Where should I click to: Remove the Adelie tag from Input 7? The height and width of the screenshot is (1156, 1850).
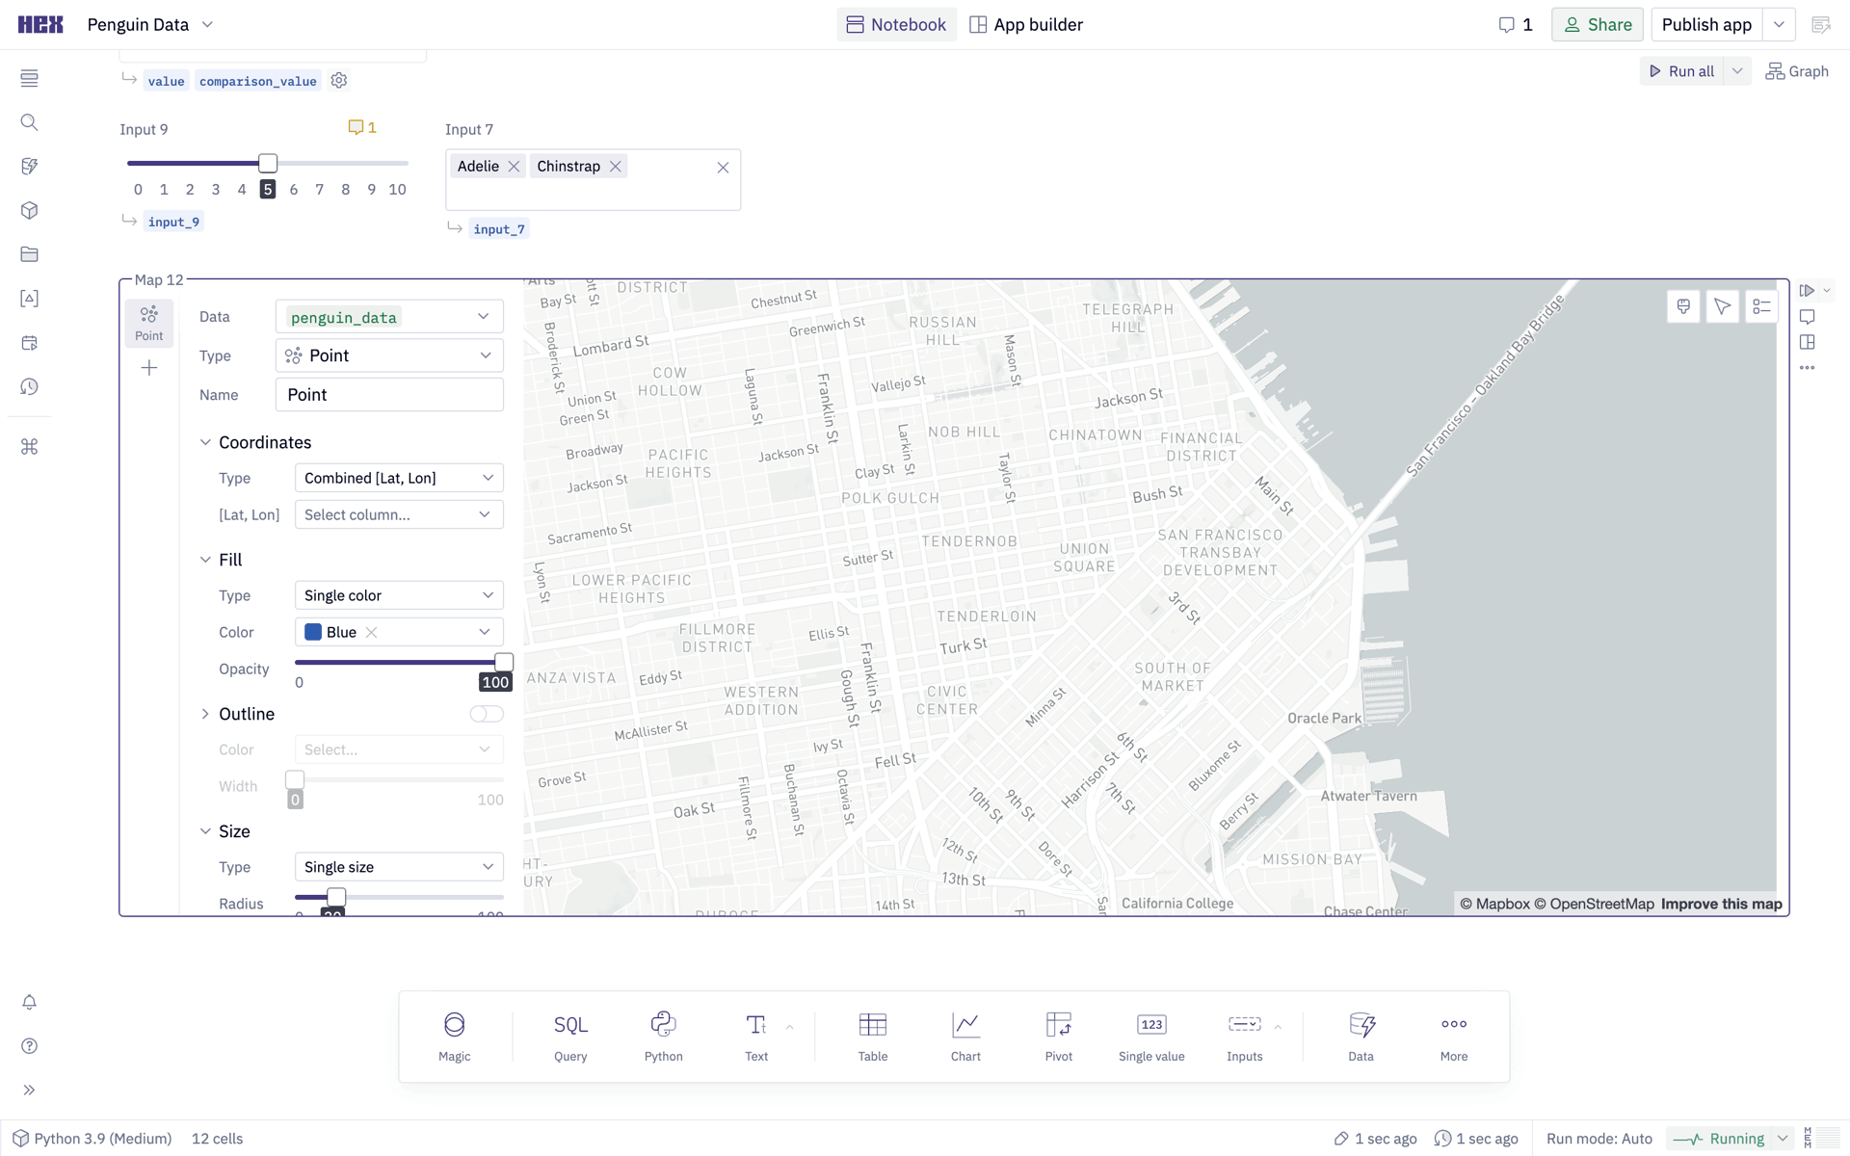click(x=514, y=167)
